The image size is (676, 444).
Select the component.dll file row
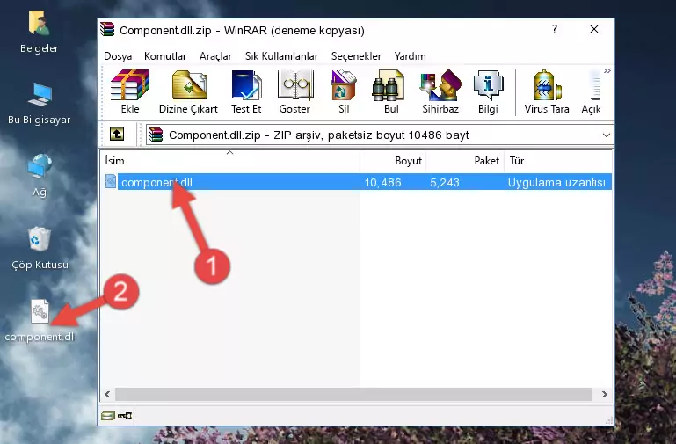pos(358,182)
